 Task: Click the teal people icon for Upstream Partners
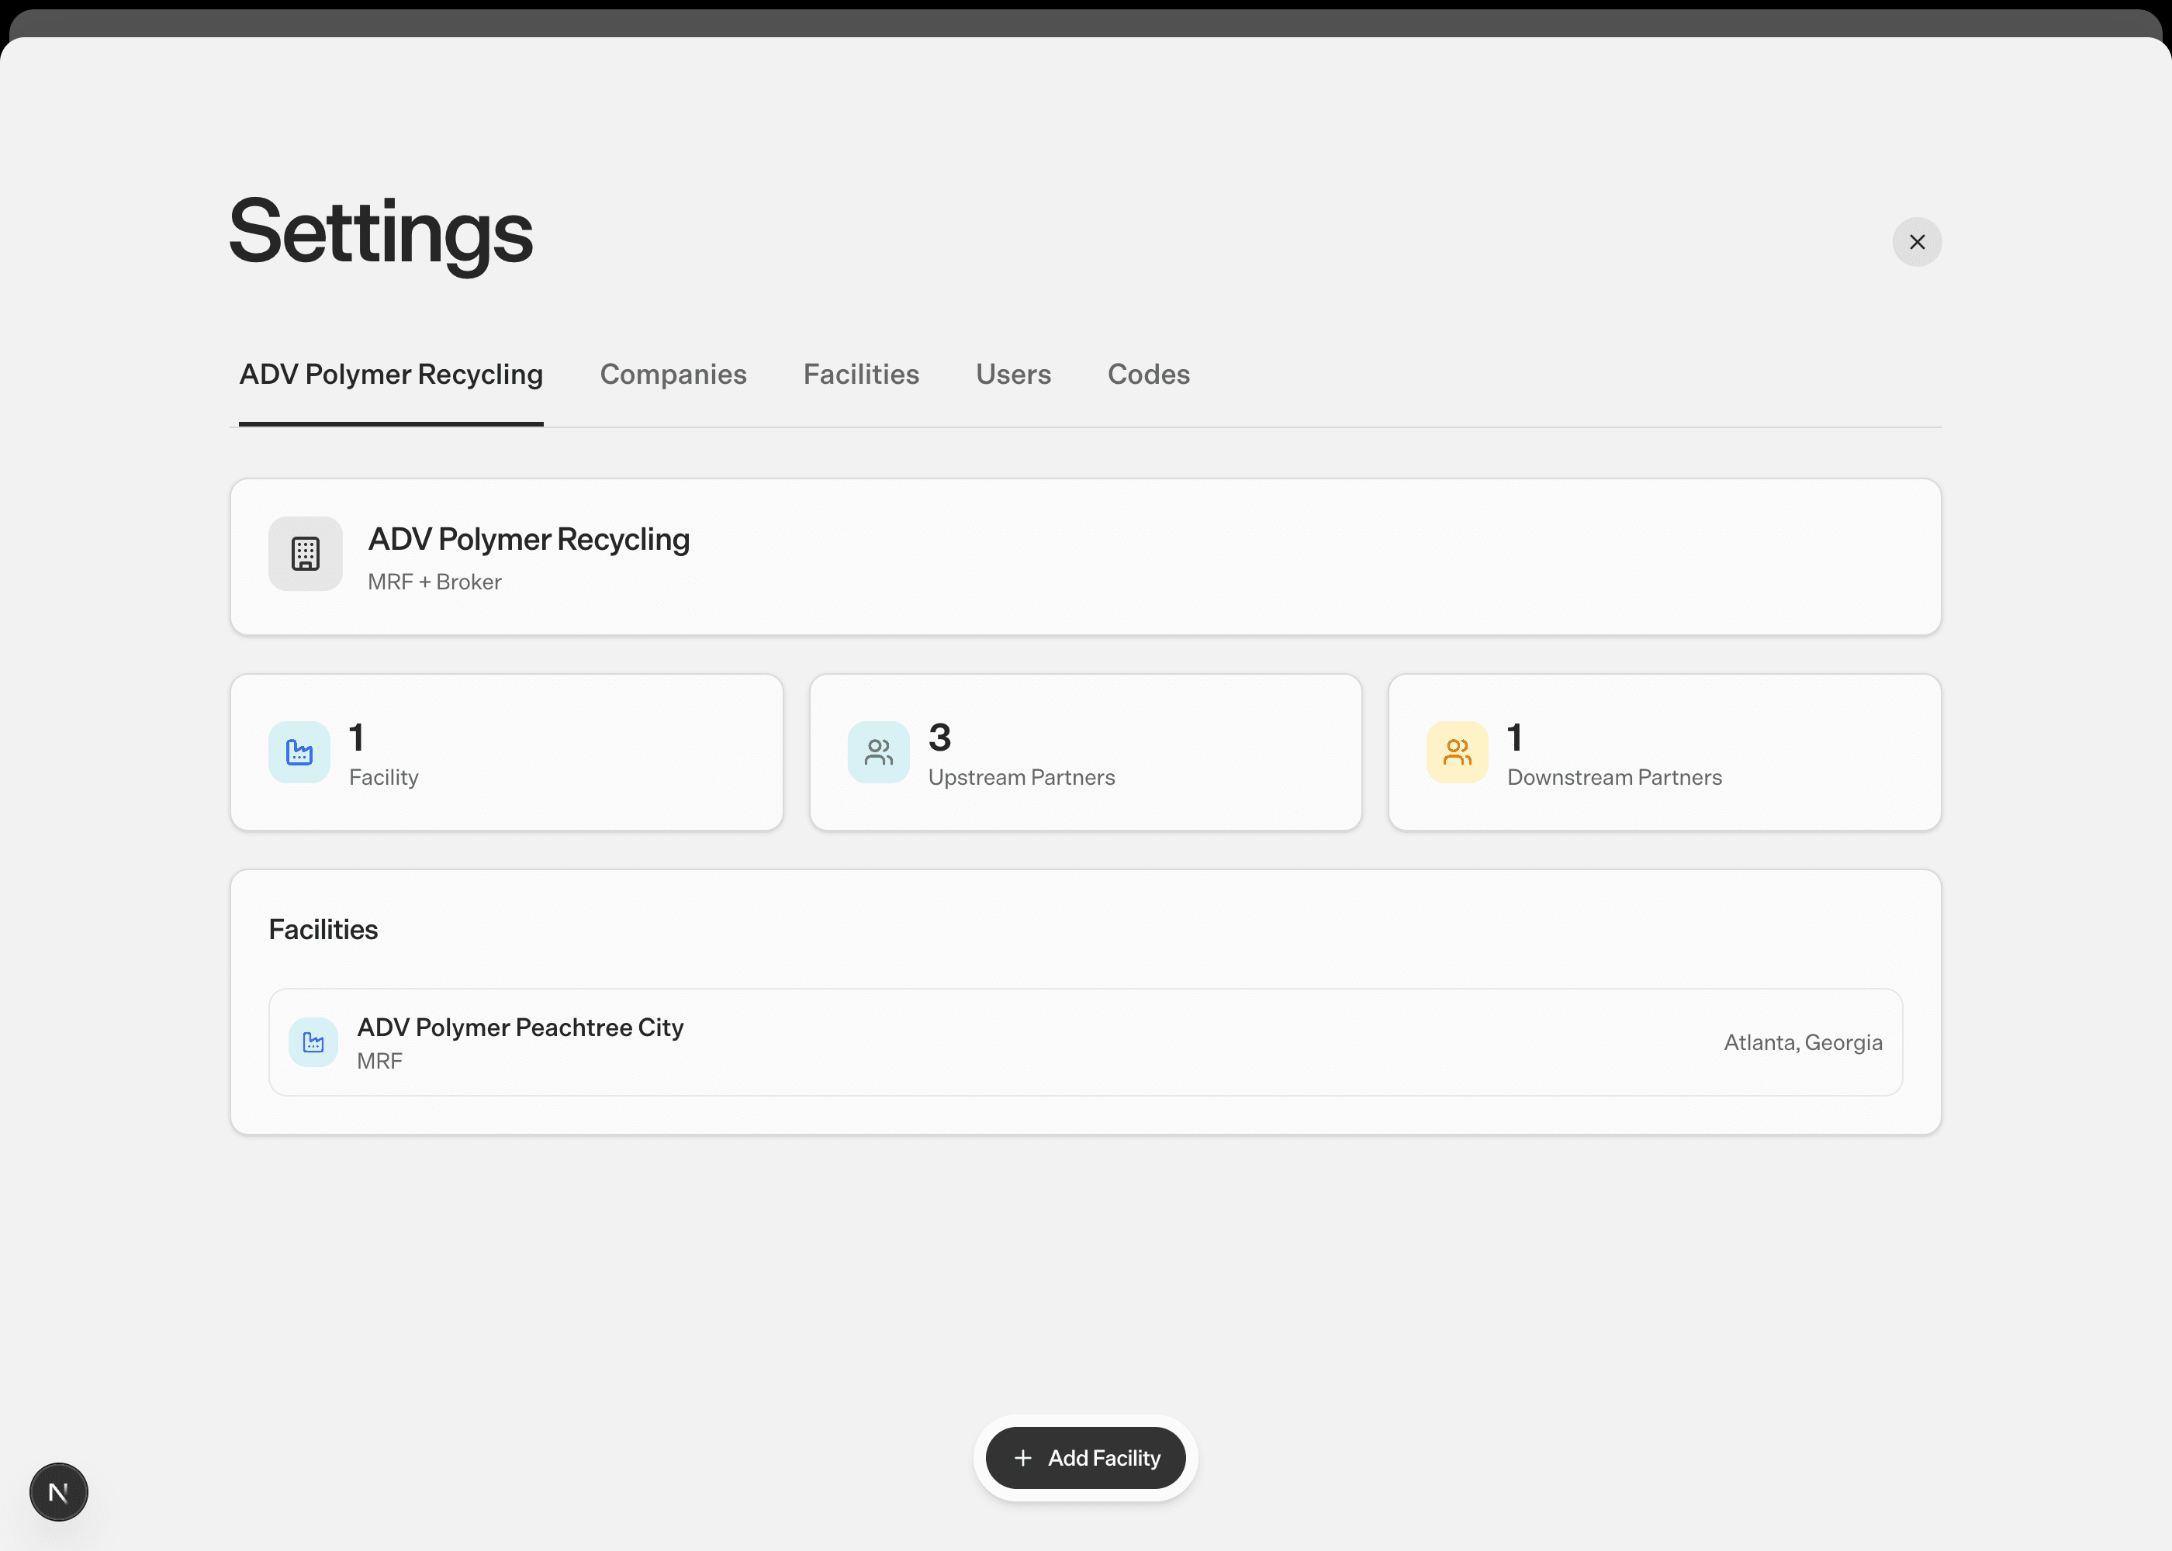878,752
